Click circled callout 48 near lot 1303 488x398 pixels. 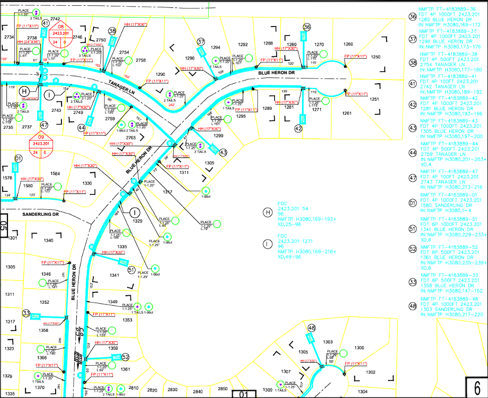pyautogui.click(x=312, y=328)
